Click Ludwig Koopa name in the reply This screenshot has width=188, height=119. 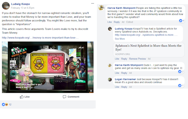pos(123,29)
